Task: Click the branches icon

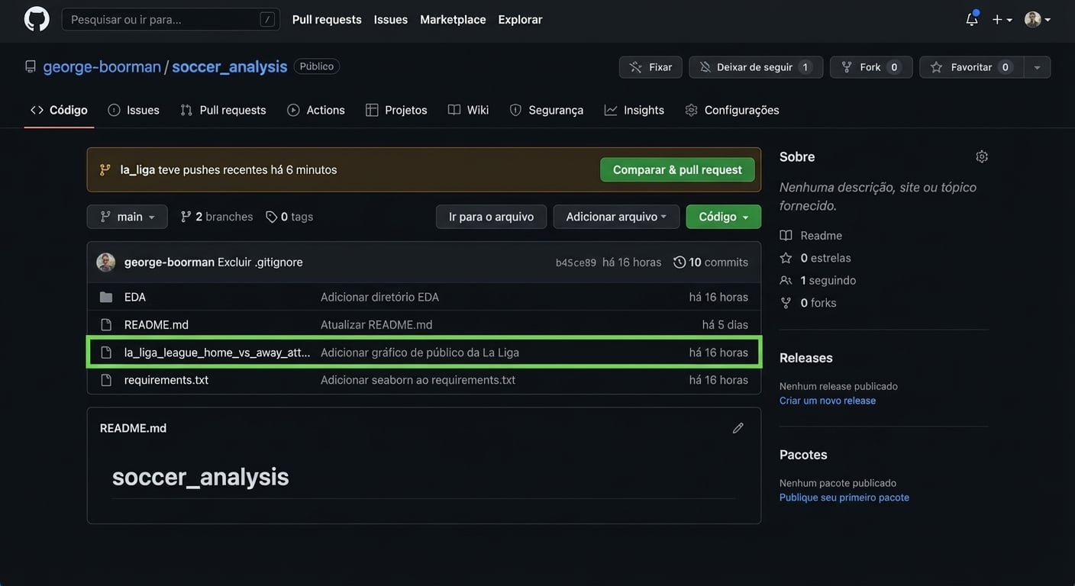Action: coord(186,217)
